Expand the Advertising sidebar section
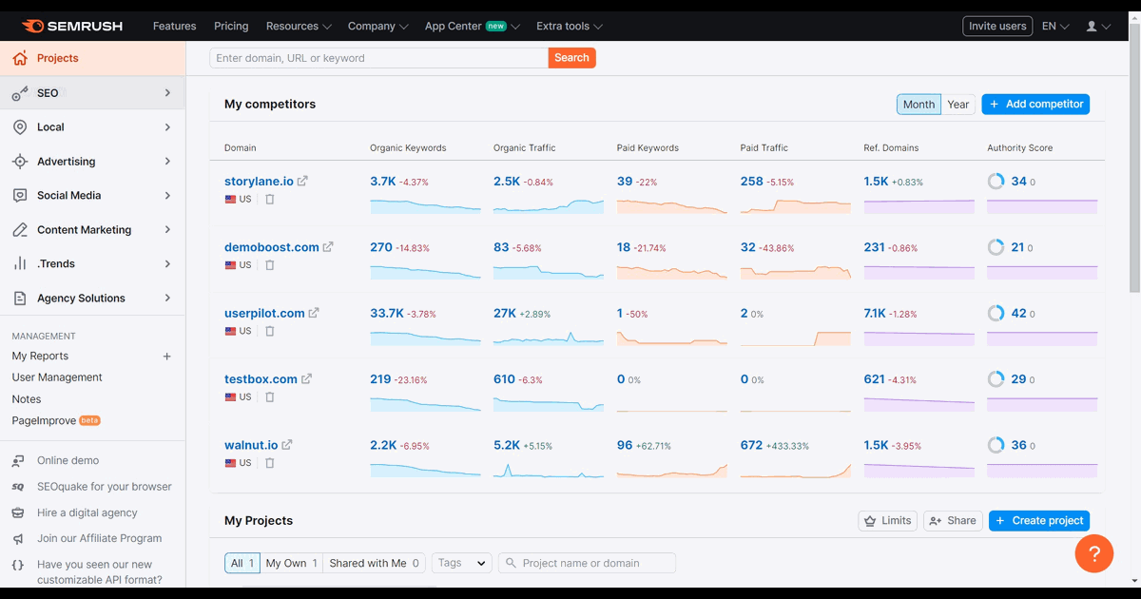This screenshot has width=1141, height=599. [x=167, y=162]
